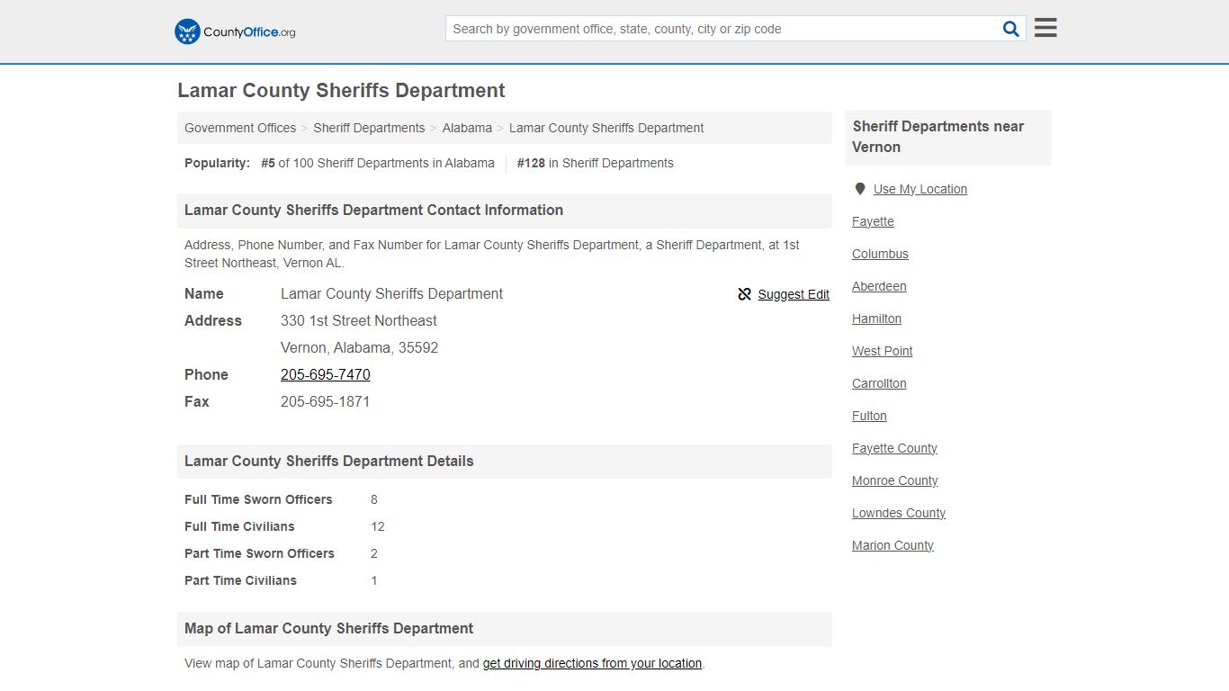1229x691 pixels.
Task: Click Vernon, Alabama, 35592 text
Action: point(359,347)
